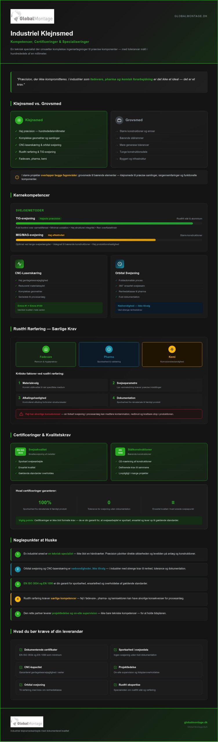Click the Dokumentation critical factor

point(156,400)
